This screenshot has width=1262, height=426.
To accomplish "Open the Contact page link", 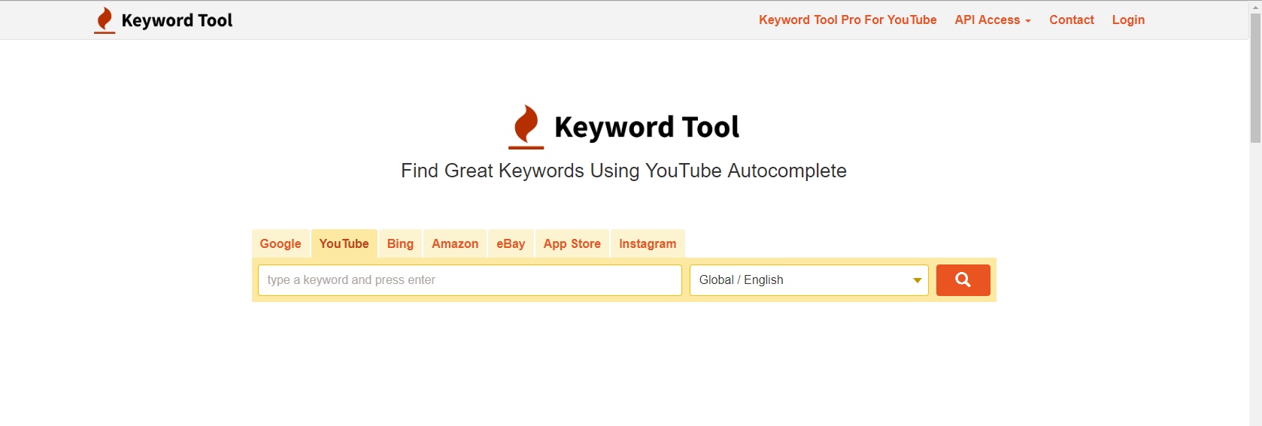I will point(1072,20).
